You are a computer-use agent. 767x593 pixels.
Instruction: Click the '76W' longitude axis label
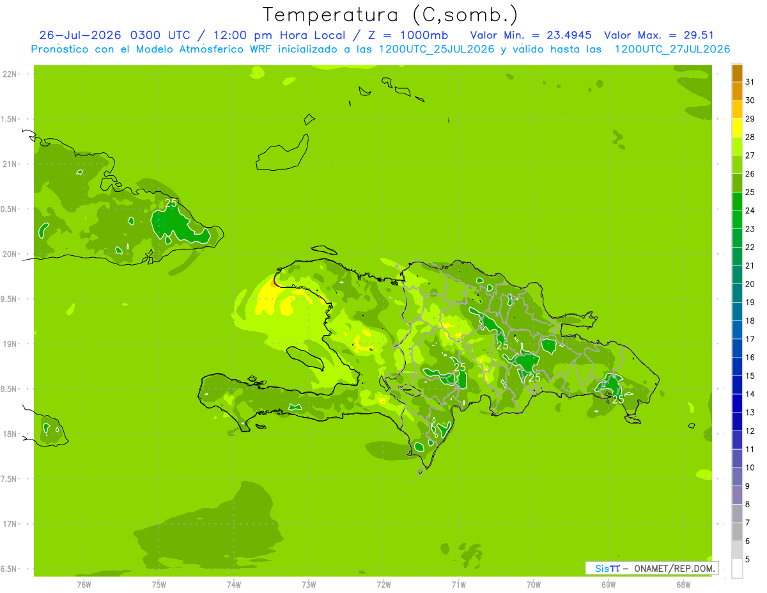pos(84,584)
